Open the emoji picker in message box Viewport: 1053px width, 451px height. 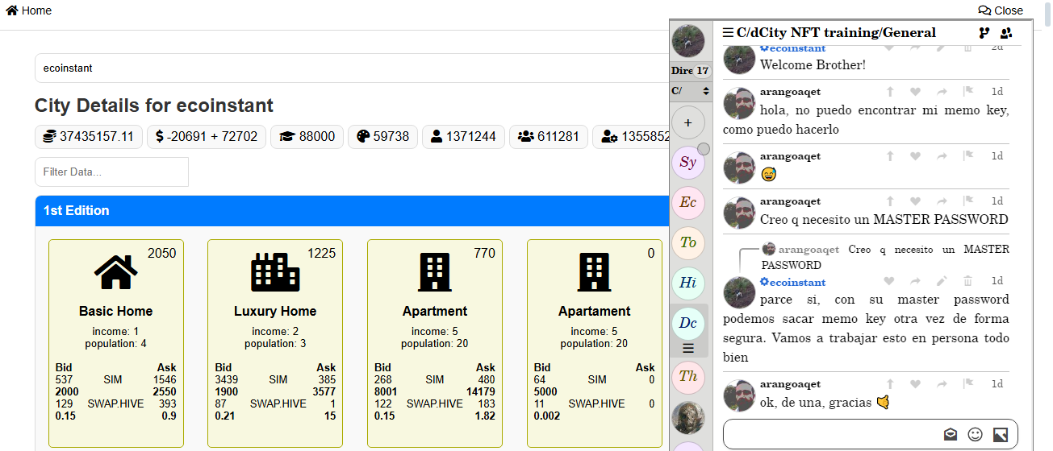pyautogui.click(x=975, y=434)
